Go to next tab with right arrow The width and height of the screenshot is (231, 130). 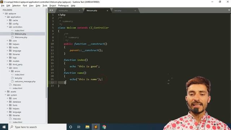click(52, 10)
